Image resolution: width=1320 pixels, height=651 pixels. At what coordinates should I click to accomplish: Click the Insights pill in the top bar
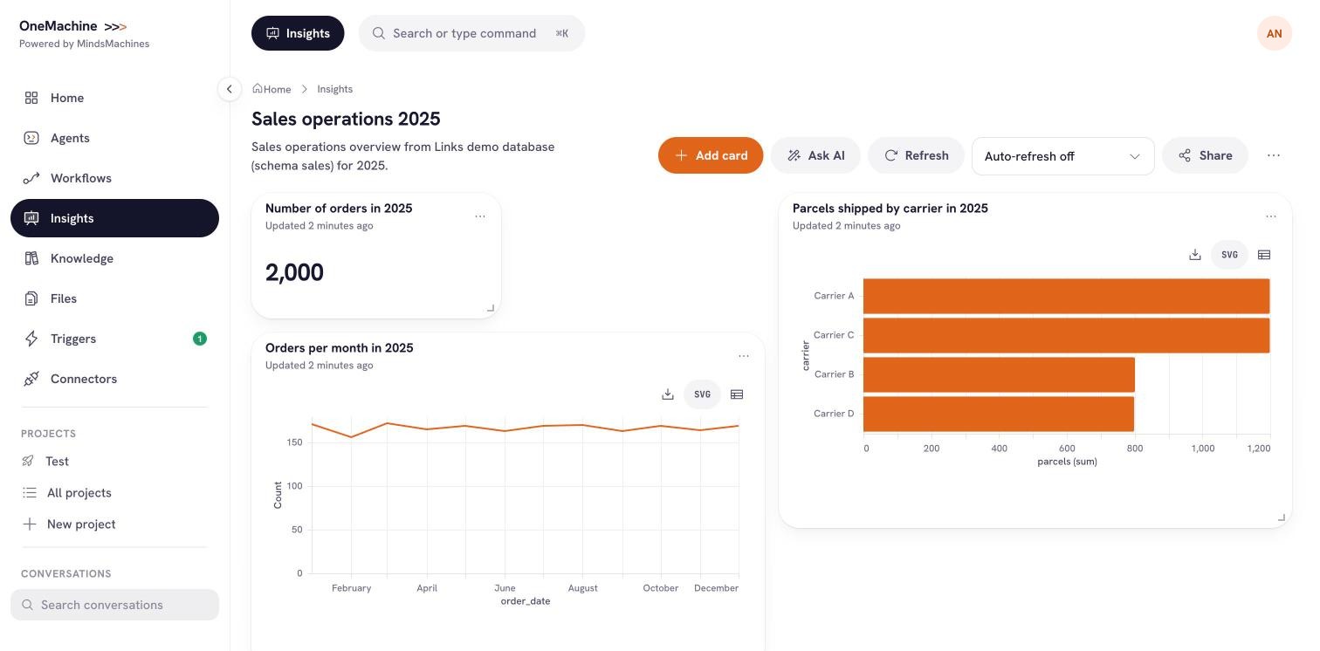pos(298,33)
